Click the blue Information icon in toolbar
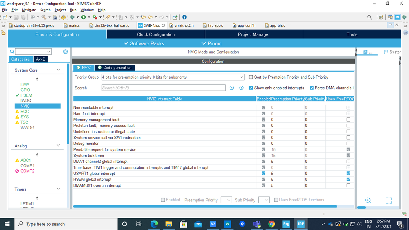Viewport: 409px width, 230px height. [x=184, y=17]
